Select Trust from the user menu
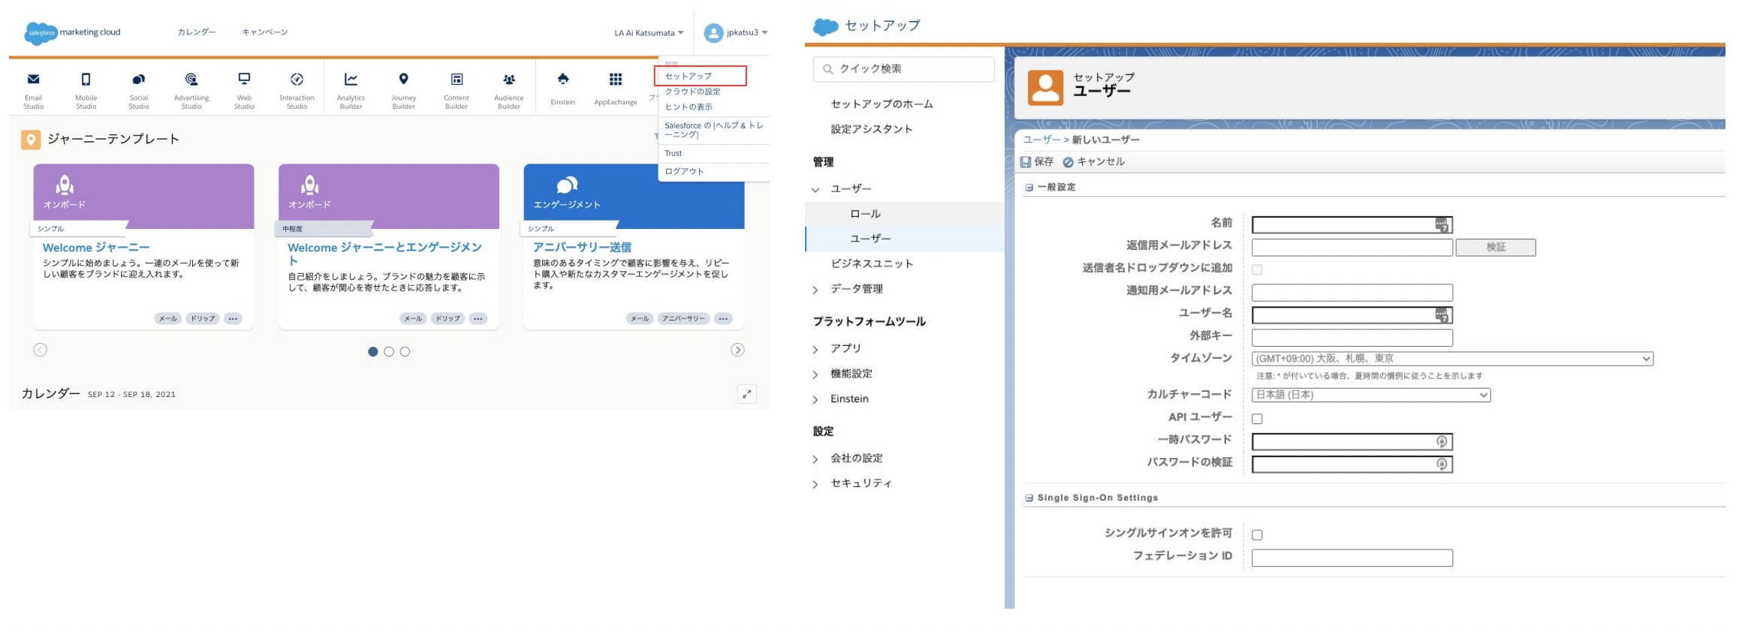The height and width of the screenshot is (632, 1745). 673,153
